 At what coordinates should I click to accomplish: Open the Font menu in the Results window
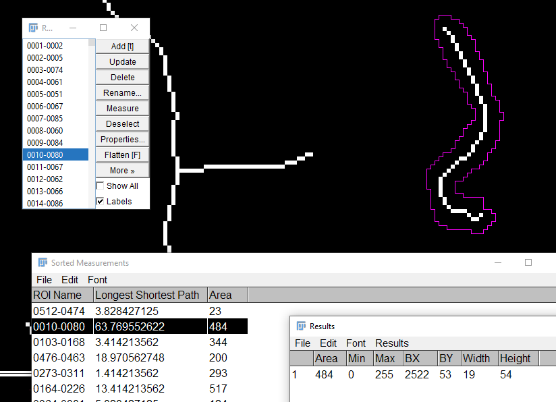pyautogui.click(x=356, y=343)
